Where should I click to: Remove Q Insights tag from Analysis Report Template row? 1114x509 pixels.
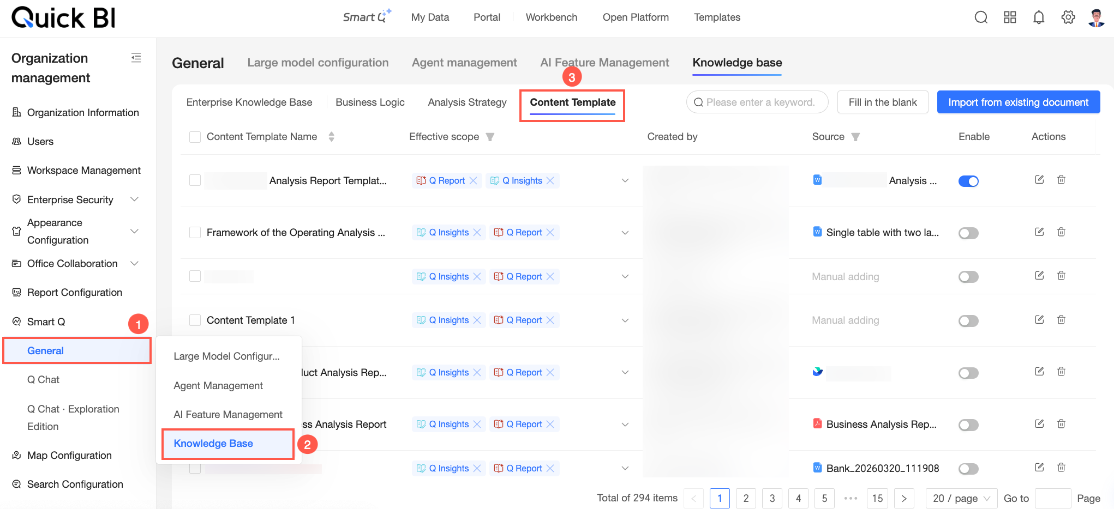550,181
